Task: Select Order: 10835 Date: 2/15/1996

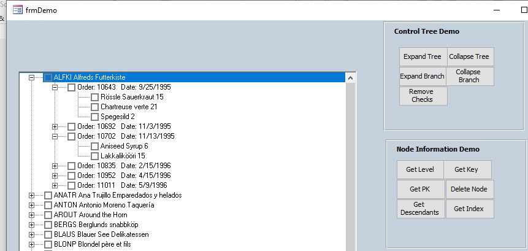Action: (x=124, y=166)
